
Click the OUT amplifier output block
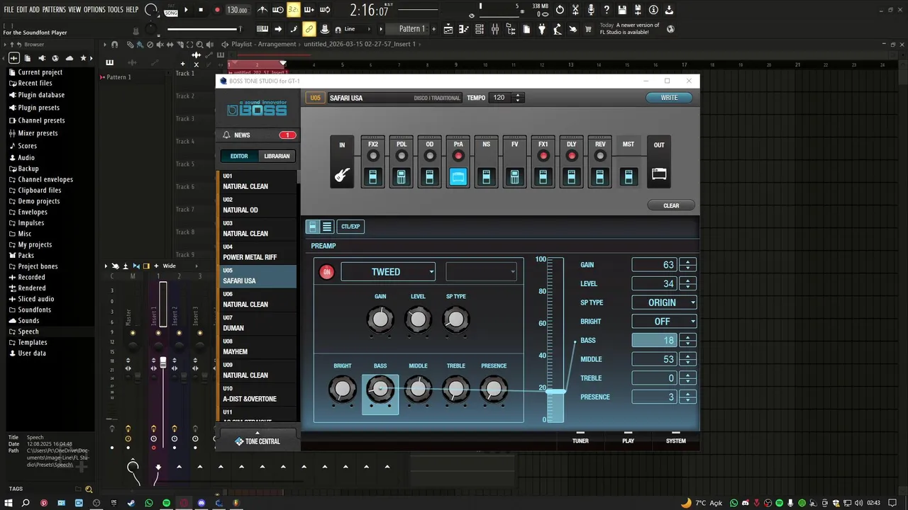[659, 161]
